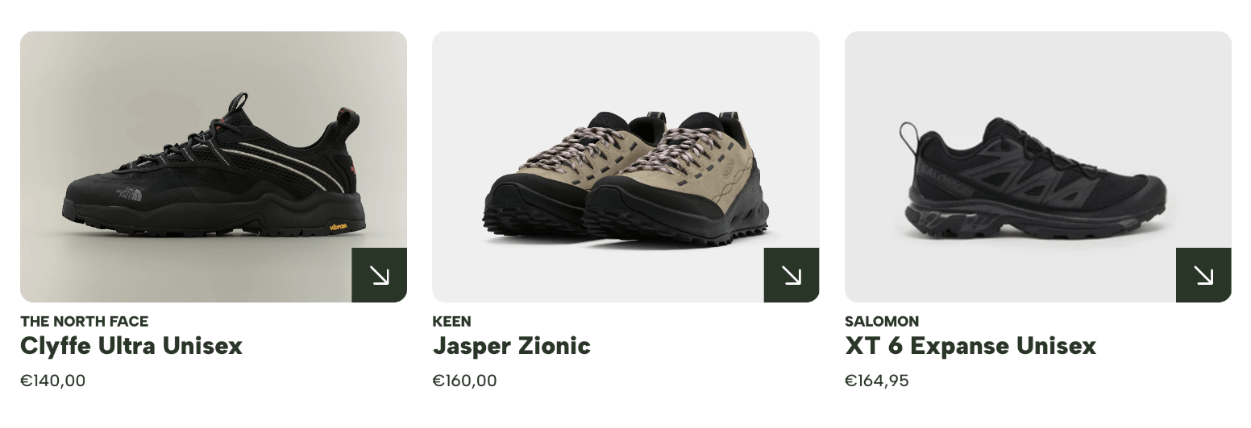Select the THE NORTH FACE brand label

[85, 321]
